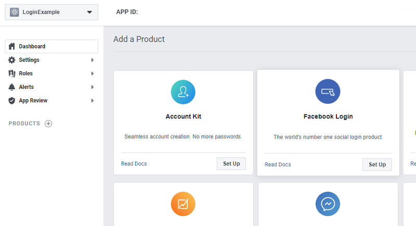Click the Facebook Login title
This screenshot has width=416, height=226.
(x=328, y=116)
